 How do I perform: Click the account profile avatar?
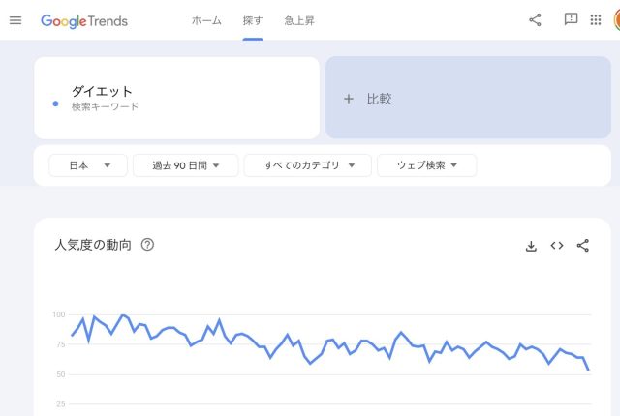tap(616, 19)
